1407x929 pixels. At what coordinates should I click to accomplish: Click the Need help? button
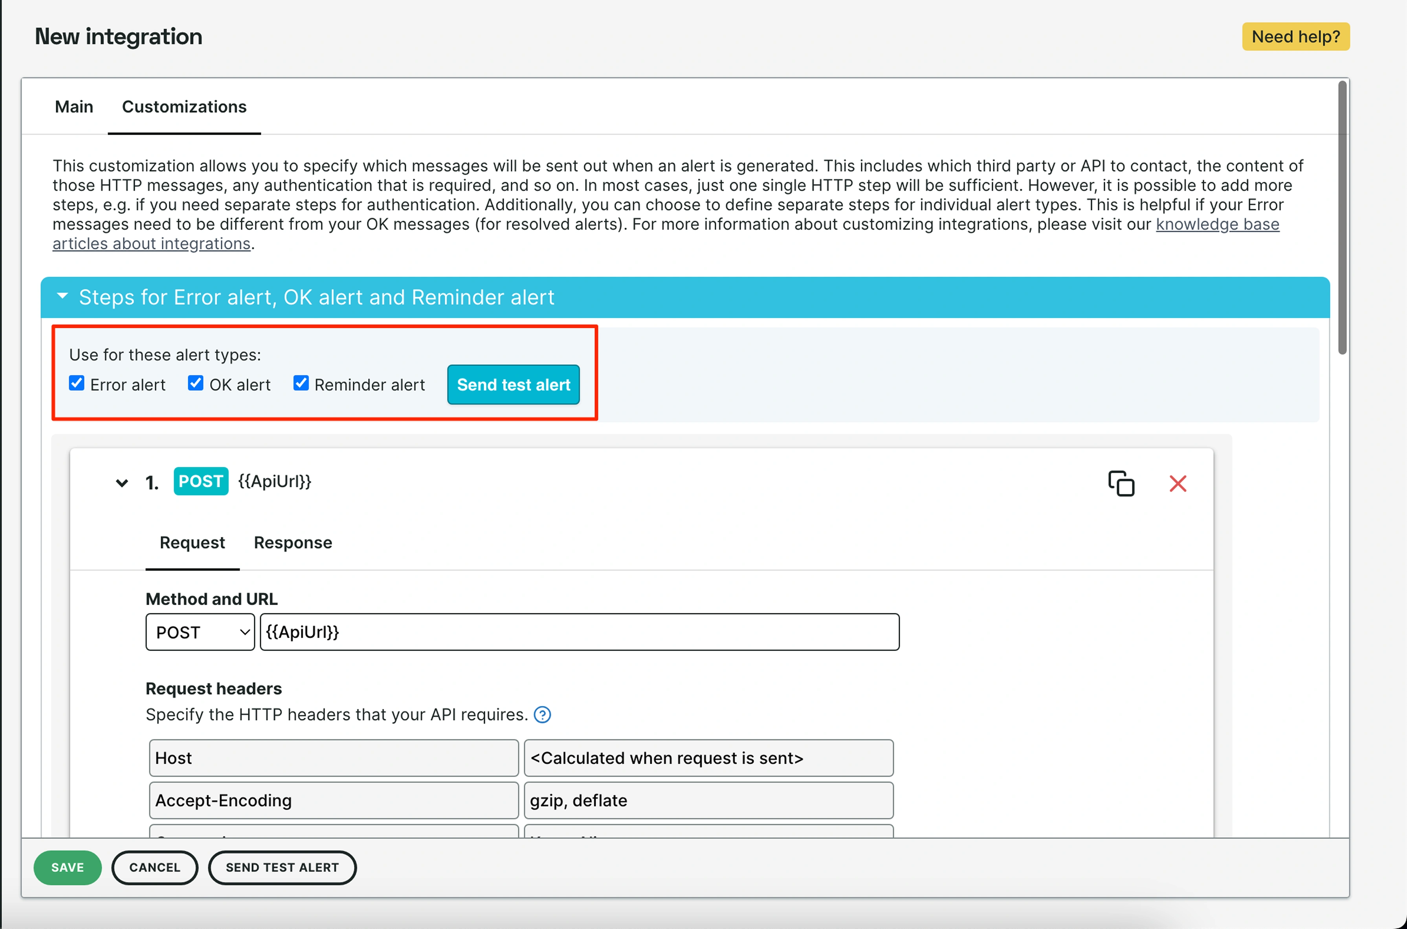(x=1295, y=37)
